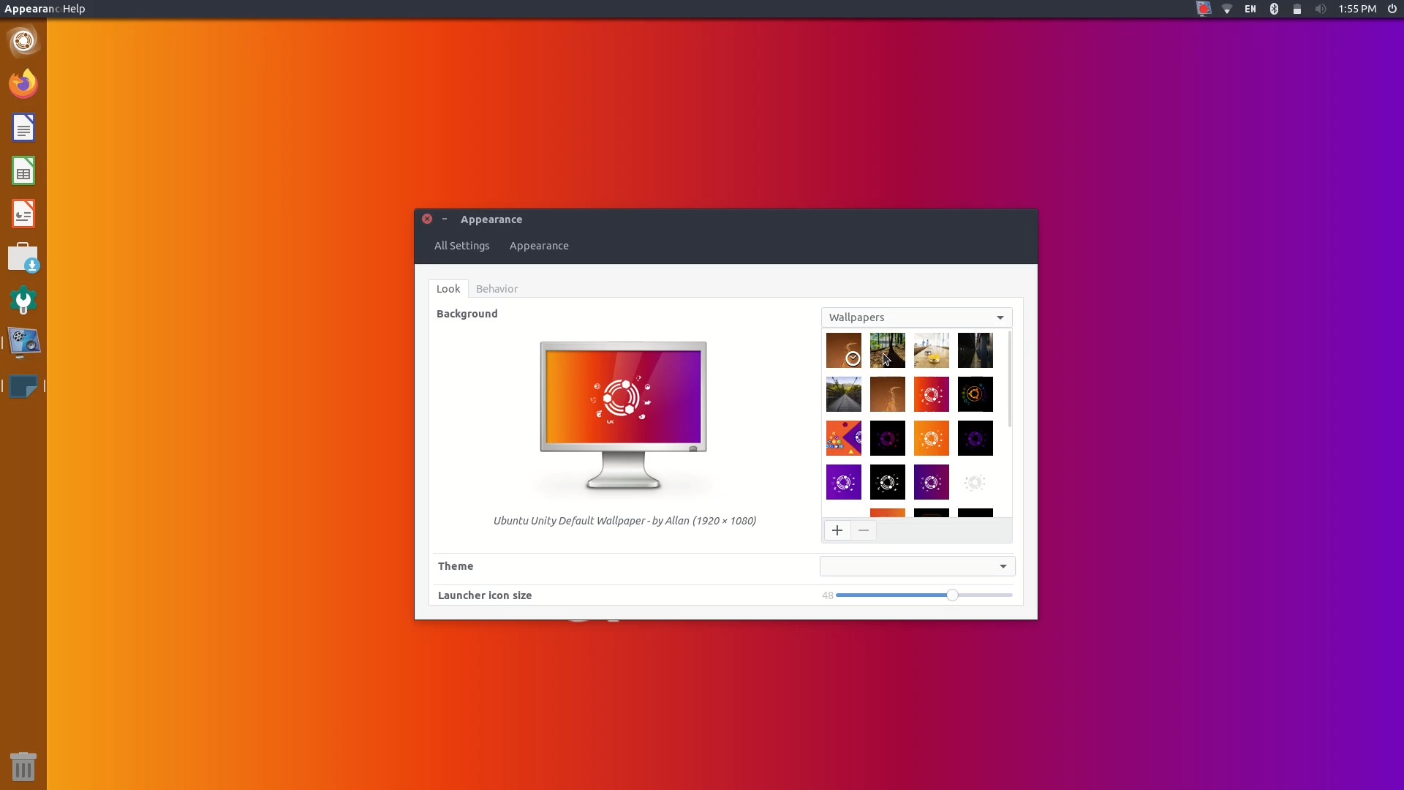
Task: Select the Look tab
Action: tap(448, 288)
